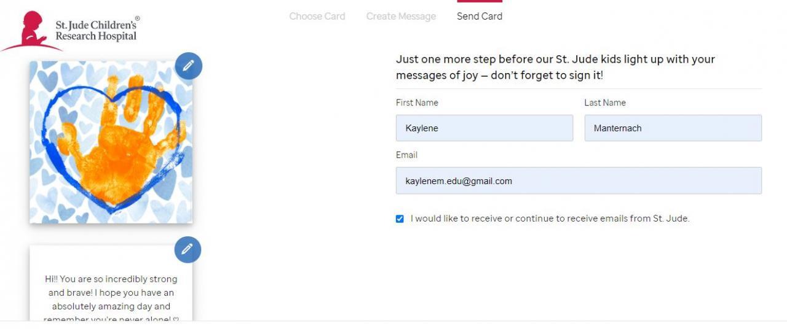Select the Send Card step
Image resolution: width=787 pixels, height=329 pixels.
click(x=480, y=17)
